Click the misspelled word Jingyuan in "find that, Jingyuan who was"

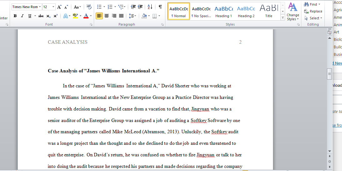coord(200,109)
